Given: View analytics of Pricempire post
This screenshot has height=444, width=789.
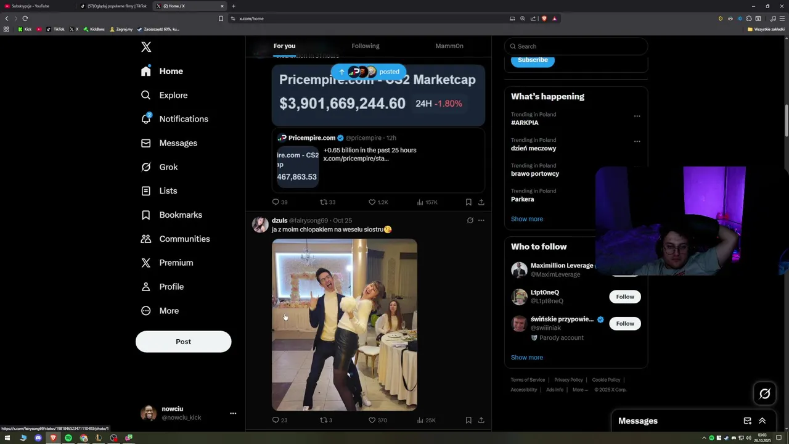Looking at the screenshot, I should pyautogui.click(x=427, y=202).
